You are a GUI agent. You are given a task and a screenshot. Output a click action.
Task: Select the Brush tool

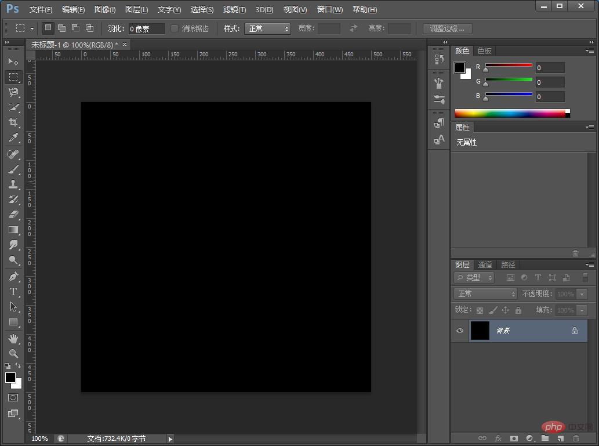pyautogui.click(x=13, y=169)
